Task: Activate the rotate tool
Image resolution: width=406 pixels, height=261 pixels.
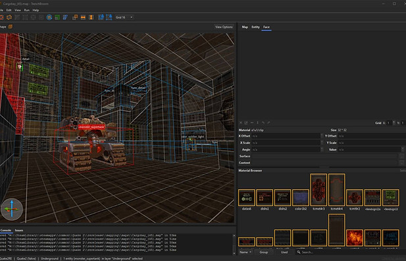Action: [x=49, y=17]
